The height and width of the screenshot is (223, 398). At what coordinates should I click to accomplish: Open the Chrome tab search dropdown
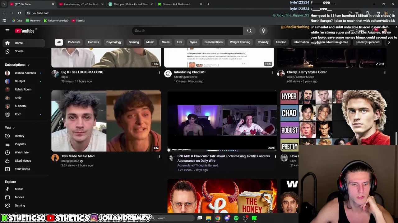(x=4, y=4)
